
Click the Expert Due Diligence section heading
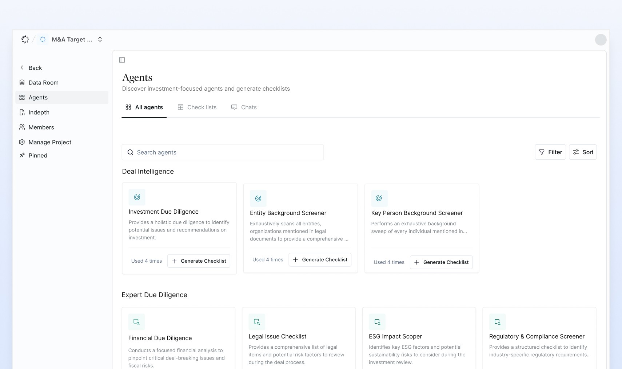155,295
